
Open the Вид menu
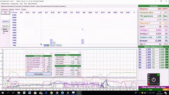pyautogui.click(x=25, y=4)
